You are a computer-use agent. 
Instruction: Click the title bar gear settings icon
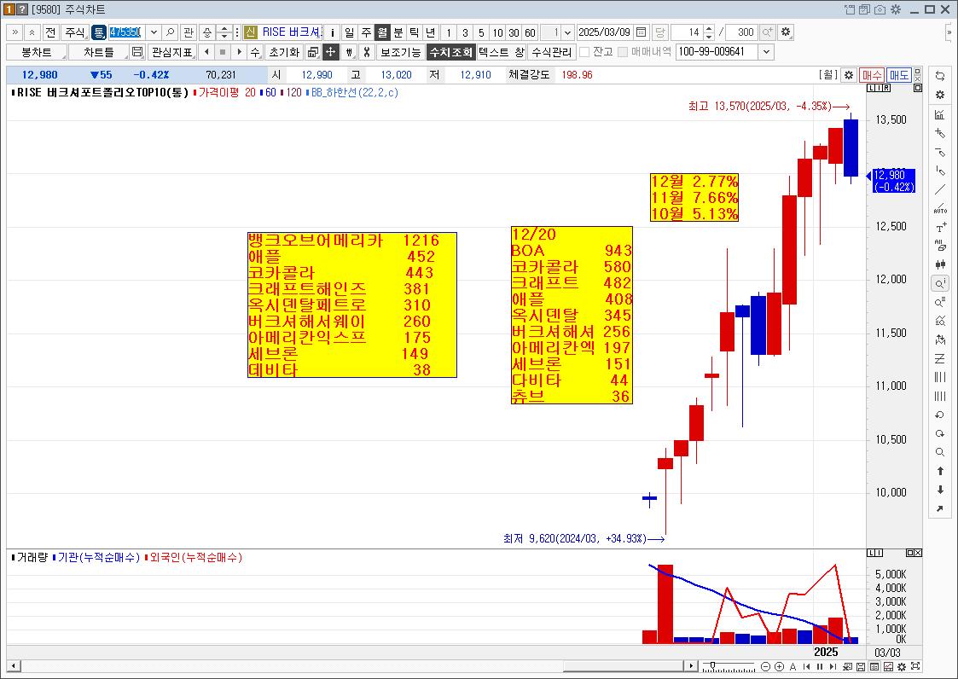[x=896, y=9]
